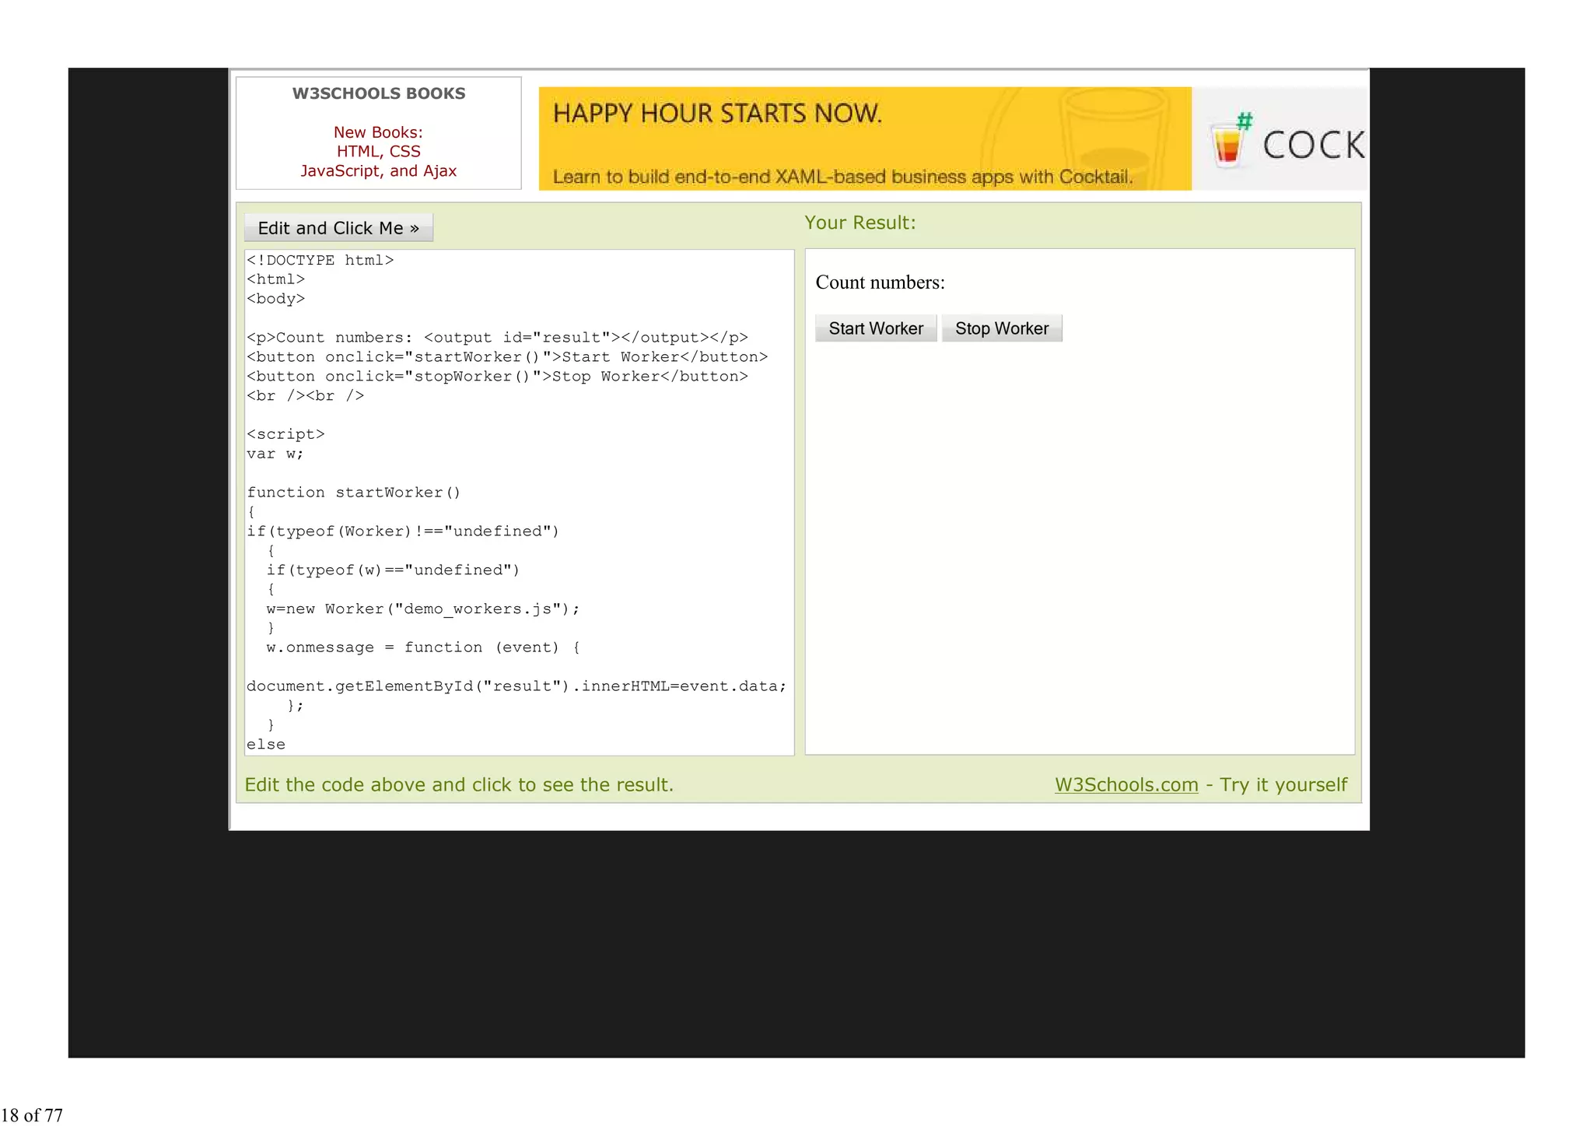
Task: Open the W3Schools.com link
Action: (1126, 784)
